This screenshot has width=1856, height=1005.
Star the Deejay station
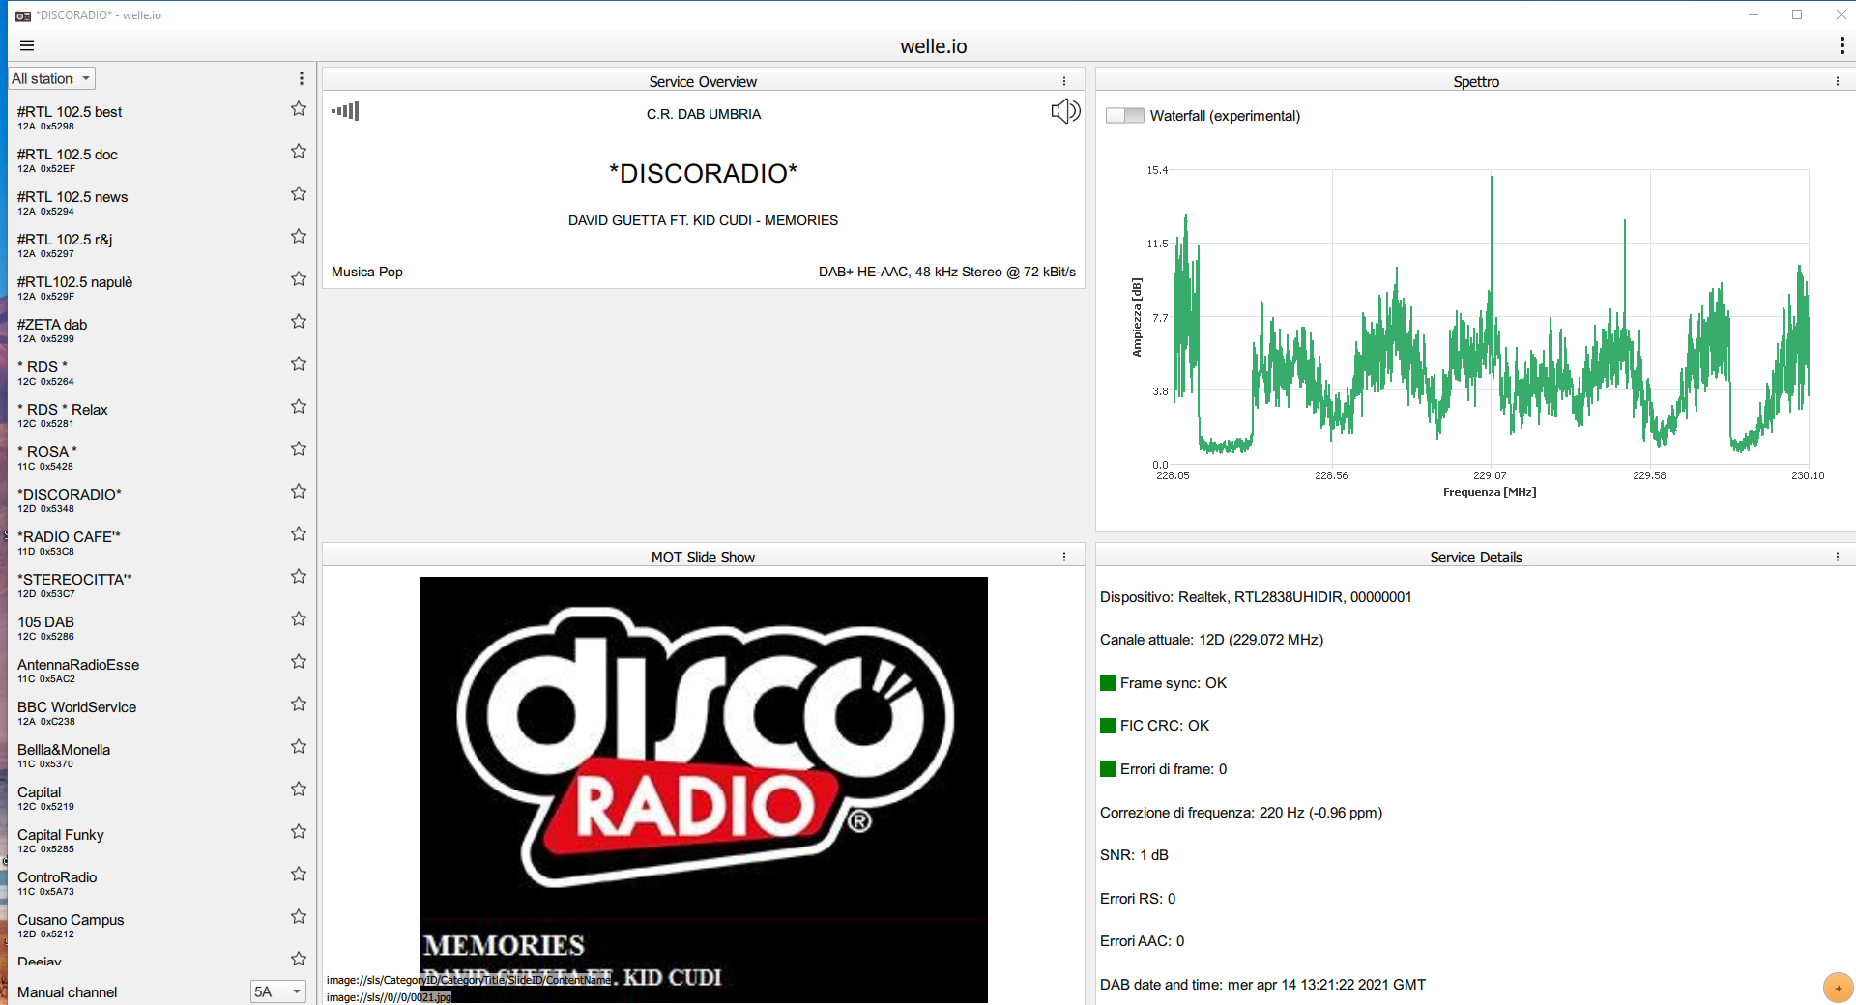299,959
